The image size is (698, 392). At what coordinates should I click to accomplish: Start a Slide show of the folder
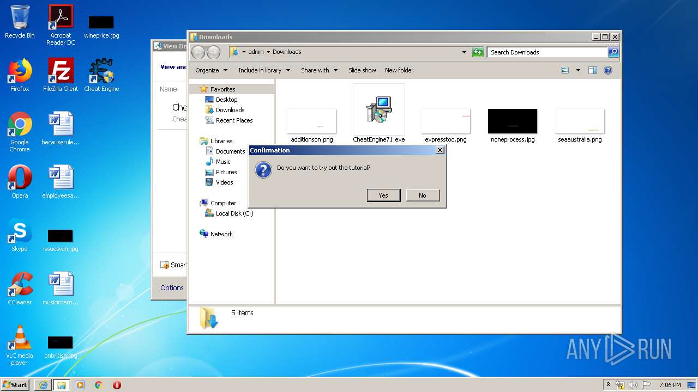[362, 70]
